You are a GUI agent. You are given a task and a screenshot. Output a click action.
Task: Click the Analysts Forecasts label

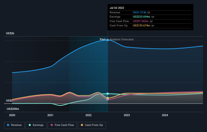click(x=122, y=40)
